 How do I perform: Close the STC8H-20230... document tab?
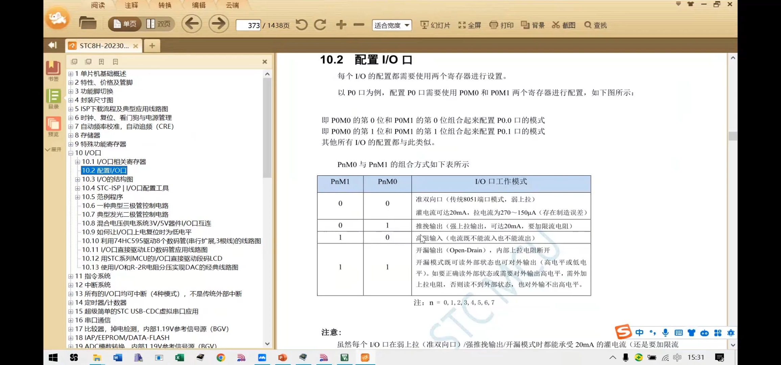pyautogui.click(x=136, y=46)
